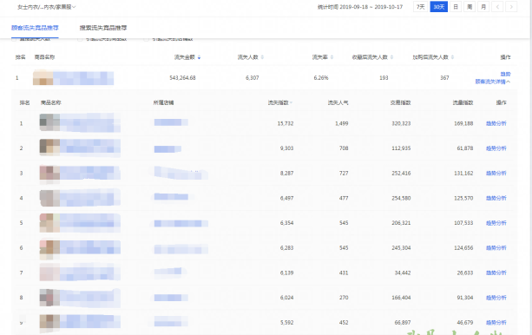Open the 搜索流失竞品推荐 tab
Screen dimensions: 532x335
point(103,28)
